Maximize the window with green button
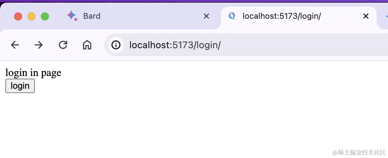The image size is (388, 158). click(x=45, y=16)
